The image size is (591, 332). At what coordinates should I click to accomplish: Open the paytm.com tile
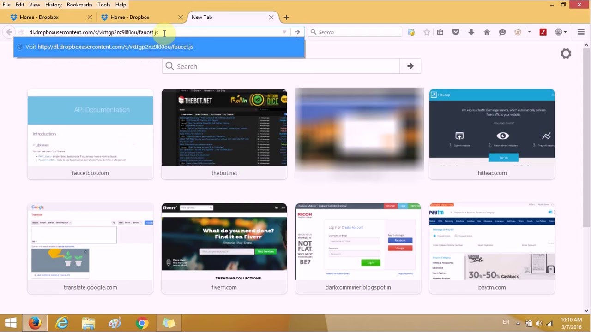tap(492, 248)
